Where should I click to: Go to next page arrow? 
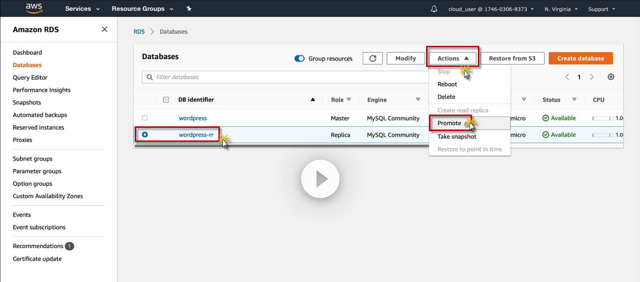592,77
